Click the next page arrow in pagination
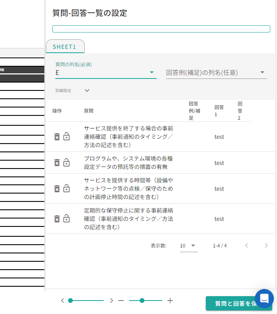277x314 pixels. pos(266,245)
